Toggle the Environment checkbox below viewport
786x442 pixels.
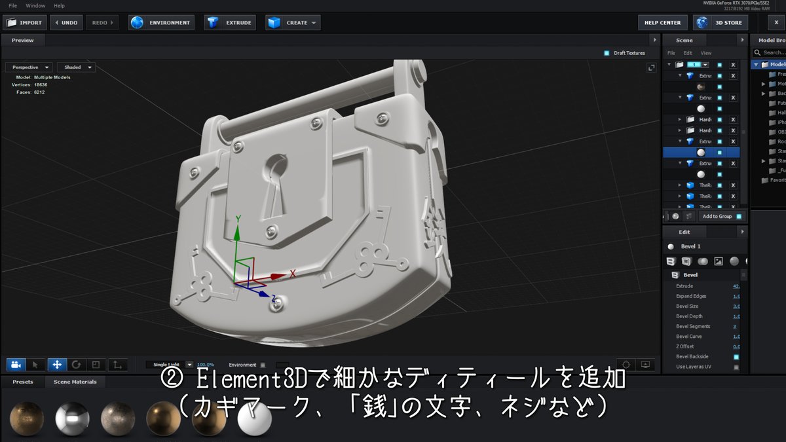pyautogui.click(x=263, y=365)
